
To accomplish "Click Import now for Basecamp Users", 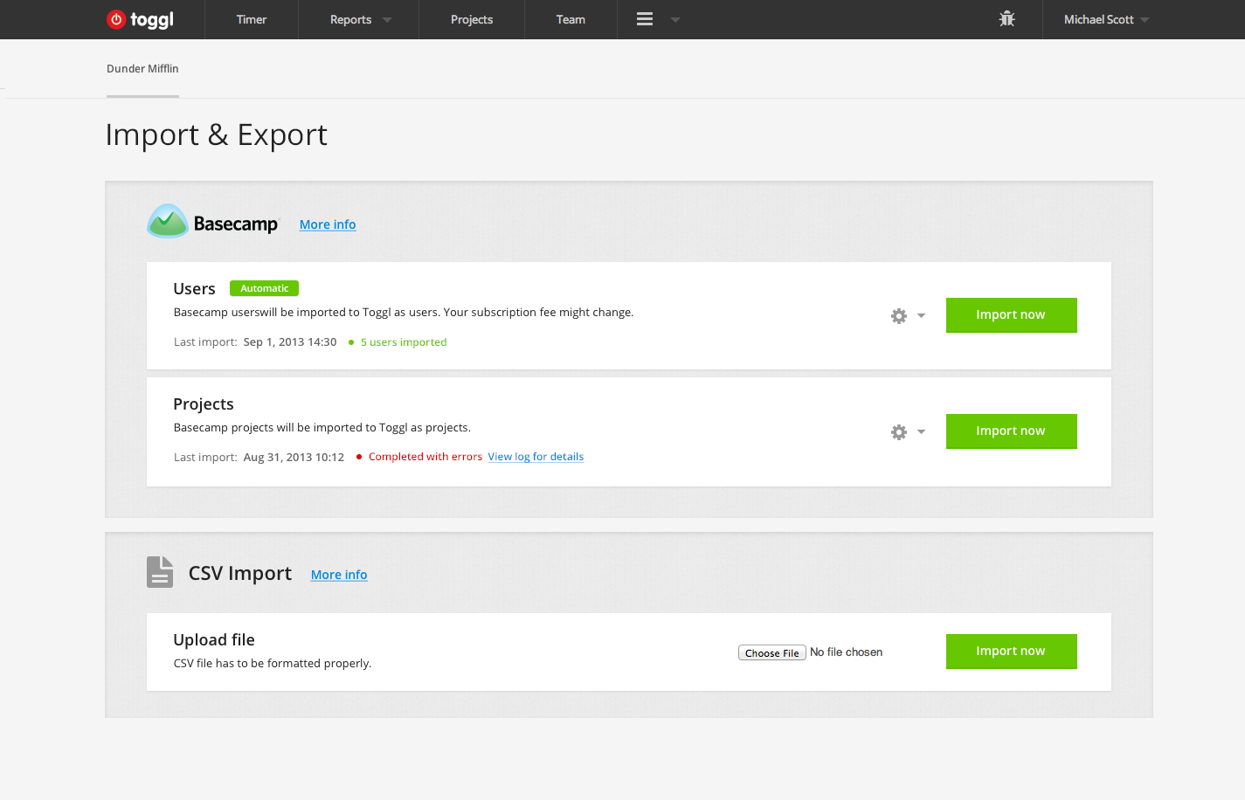I will coord(1011,315).
